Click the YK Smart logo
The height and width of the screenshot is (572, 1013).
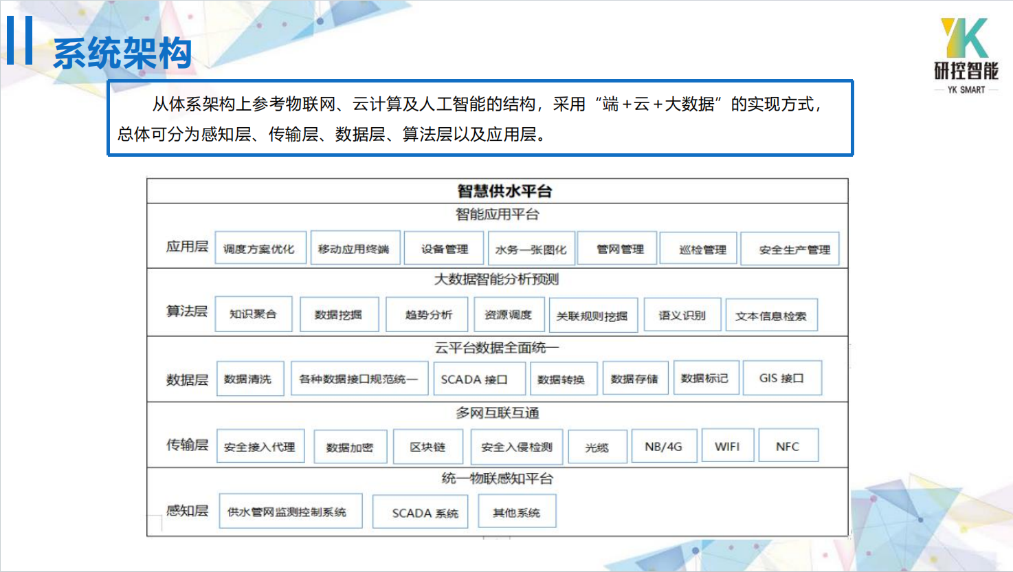[966, 55]
